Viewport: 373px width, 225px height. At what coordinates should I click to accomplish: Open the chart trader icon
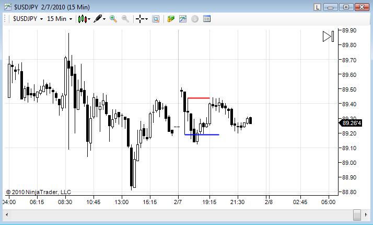click(170, 19)
